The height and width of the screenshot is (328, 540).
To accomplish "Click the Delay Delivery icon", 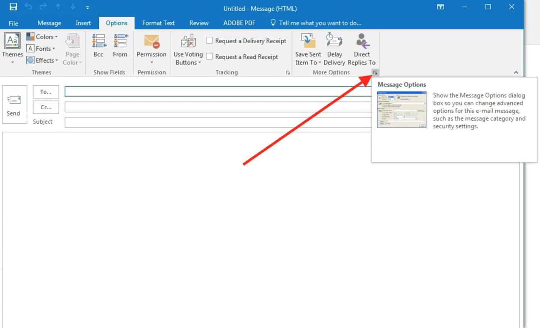I will pos(334,47).
